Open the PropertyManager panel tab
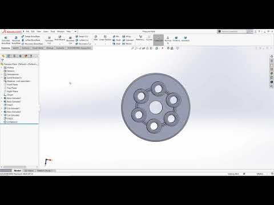 coord(9,56)
